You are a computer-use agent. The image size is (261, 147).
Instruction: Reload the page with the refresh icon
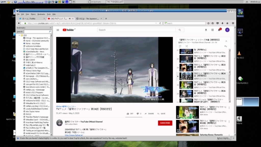(160, 23)
